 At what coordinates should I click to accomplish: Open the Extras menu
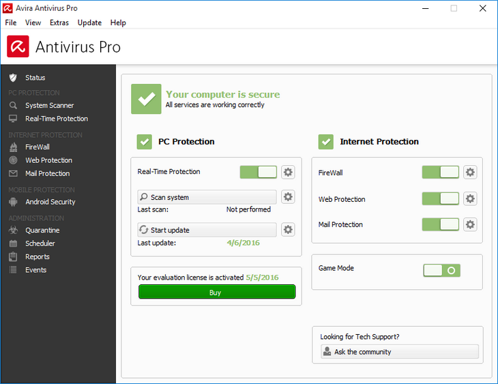[59, 23]
